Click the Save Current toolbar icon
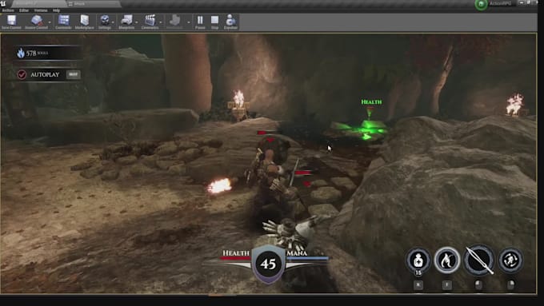This screenshot has width=544, height=306. [x=11, y=22]
